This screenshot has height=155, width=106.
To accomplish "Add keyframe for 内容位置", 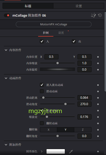I will point(98,57).
